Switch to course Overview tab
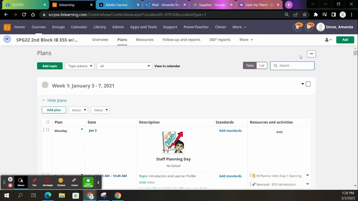Image resolution: width=358 pixels, height=201 pixels. tap(100, 40)
